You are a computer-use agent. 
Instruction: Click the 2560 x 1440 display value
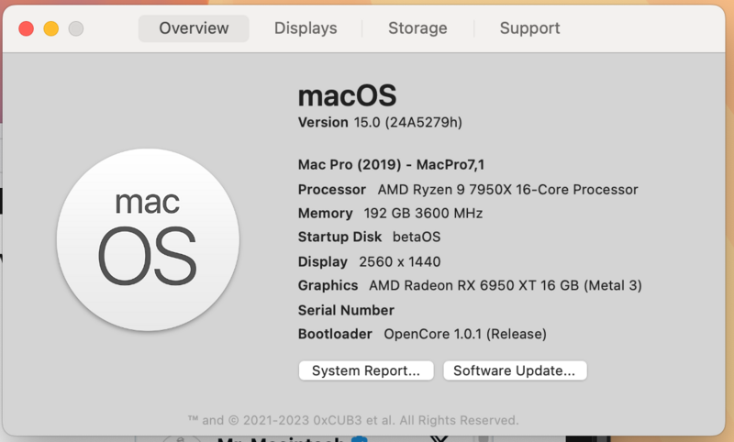(400, 261)
